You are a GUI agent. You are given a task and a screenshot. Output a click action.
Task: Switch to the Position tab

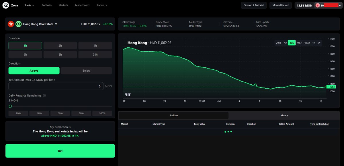[173, 115]
